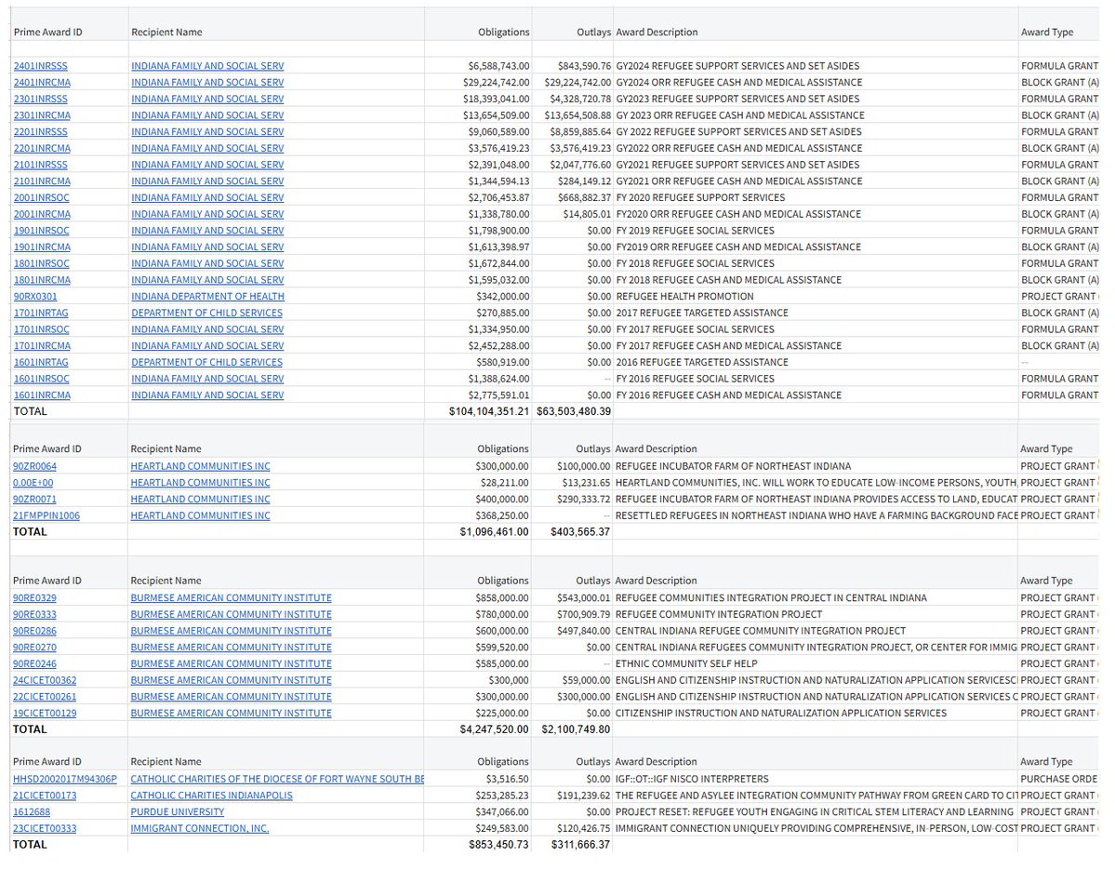The width and height of the screenshot is (1115, 869).
Task: Open award ID 1601INRSOC link
Action: pos(41,379)
